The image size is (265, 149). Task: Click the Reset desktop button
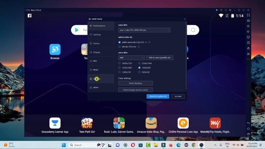135,83
